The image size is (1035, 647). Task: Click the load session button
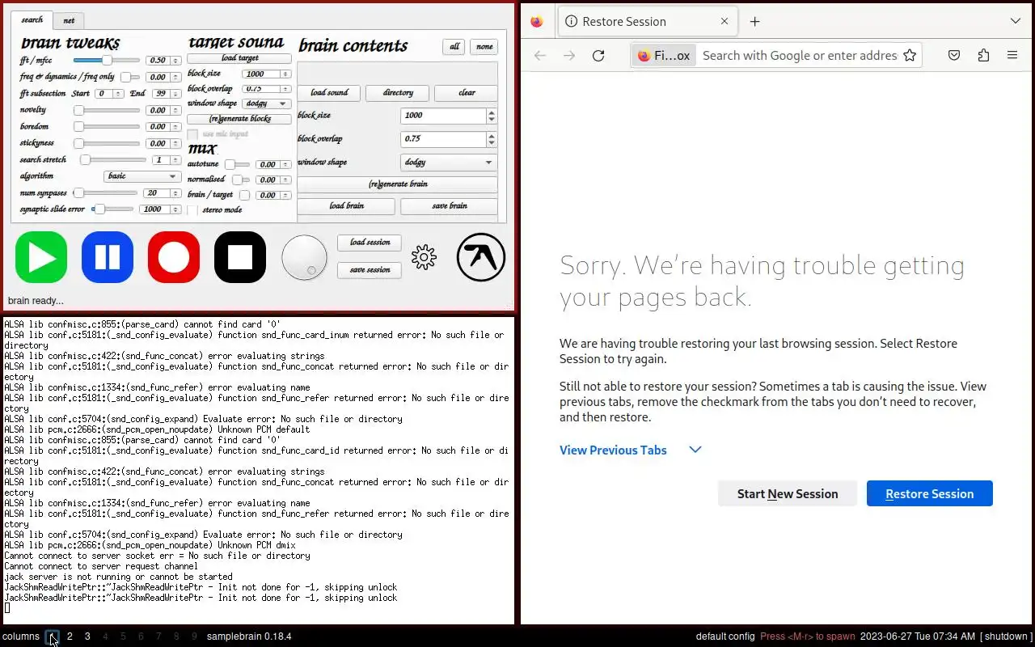[x=370, y=243]
